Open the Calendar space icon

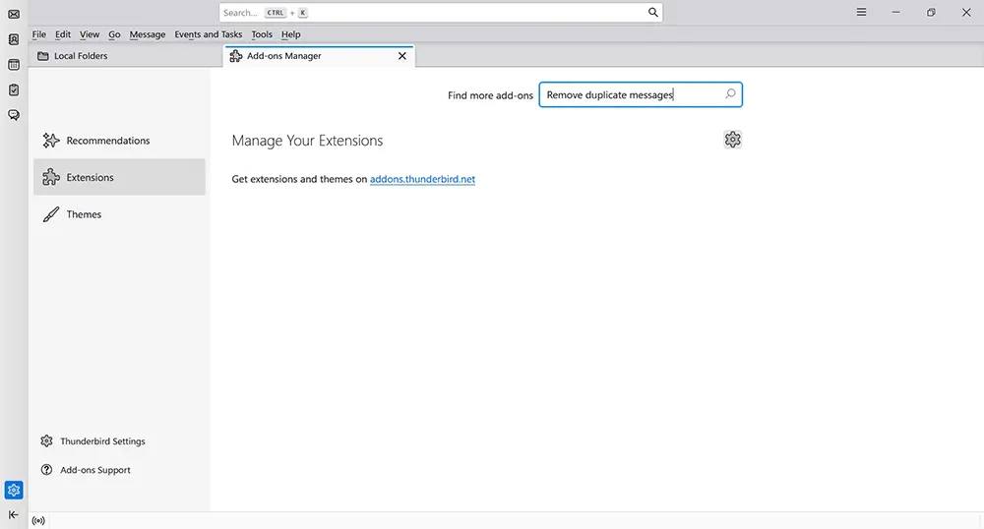14,65
